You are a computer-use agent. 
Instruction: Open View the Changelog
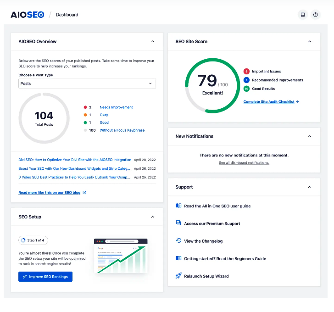(x=203, y=241)
